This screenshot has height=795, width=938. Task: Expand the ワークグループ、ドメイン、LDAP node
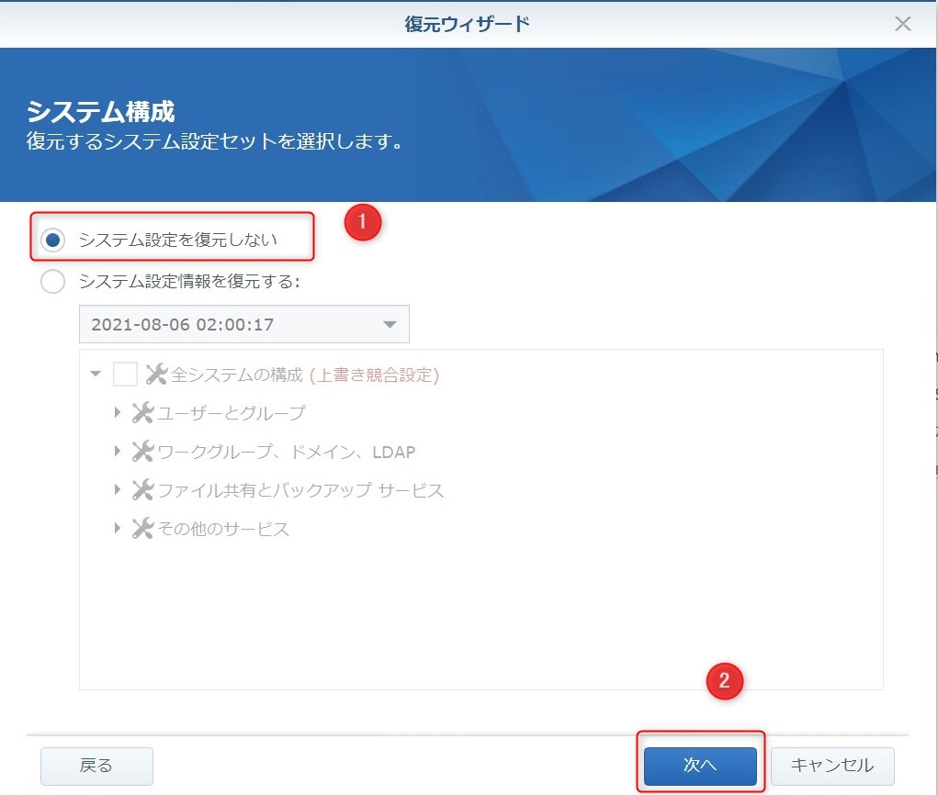pos(118,452)
